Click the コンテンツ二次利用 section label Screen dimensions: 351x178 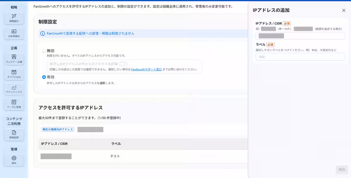pos(14,121)
